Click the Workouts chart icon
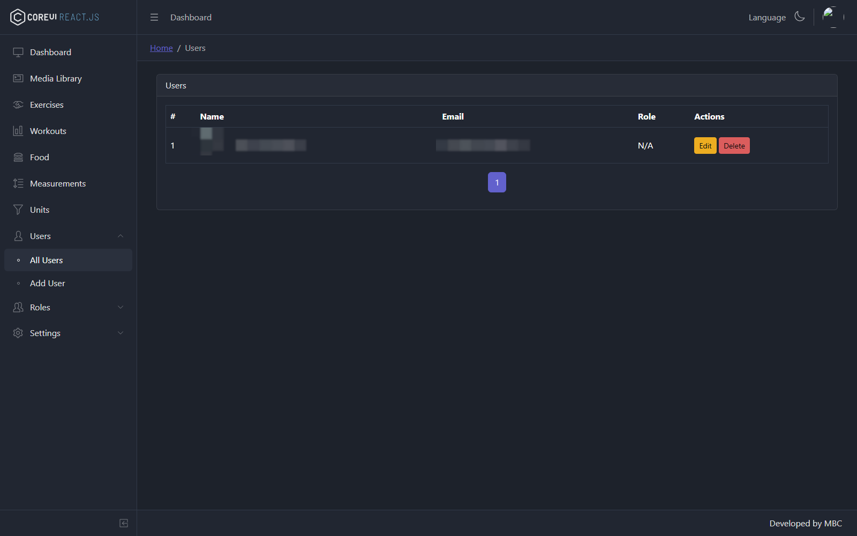857x536 pixels. click(18, 131)
